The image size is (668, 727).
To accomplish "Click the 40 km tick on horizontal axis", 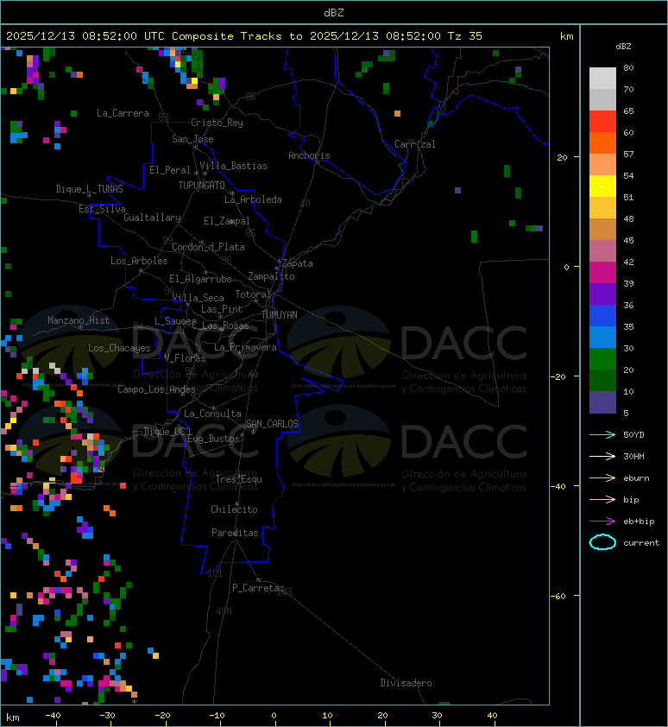I will click(x=492, y=716).
